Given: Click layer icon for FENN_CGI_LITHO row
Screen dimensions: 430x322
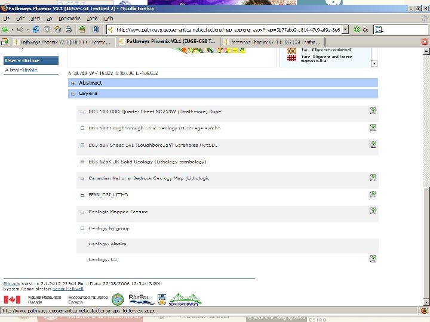Looking at the screenshot, I should pos(373,194).
